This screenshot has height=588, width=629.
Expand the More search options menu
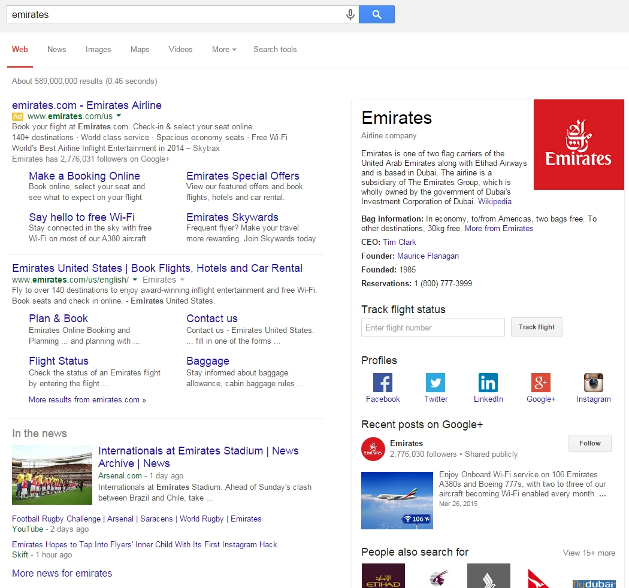[x=224, y=50]
